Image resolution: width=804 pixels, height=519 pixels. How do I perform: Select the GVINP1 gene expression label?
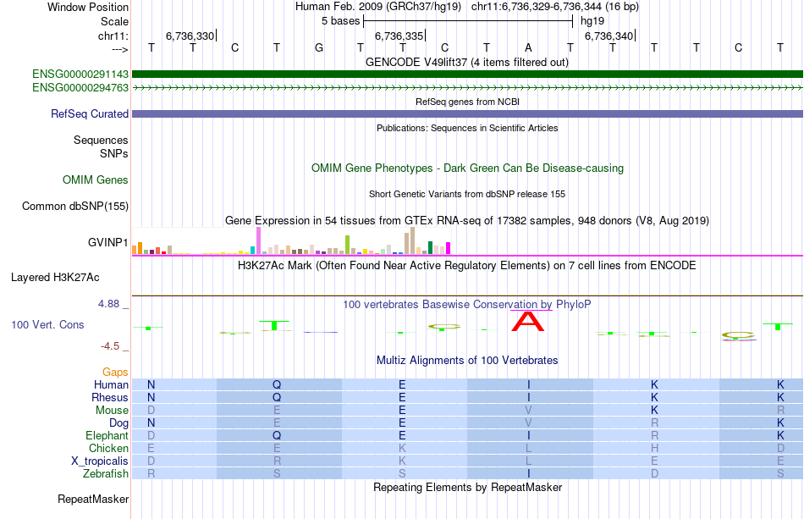point(107,242)
